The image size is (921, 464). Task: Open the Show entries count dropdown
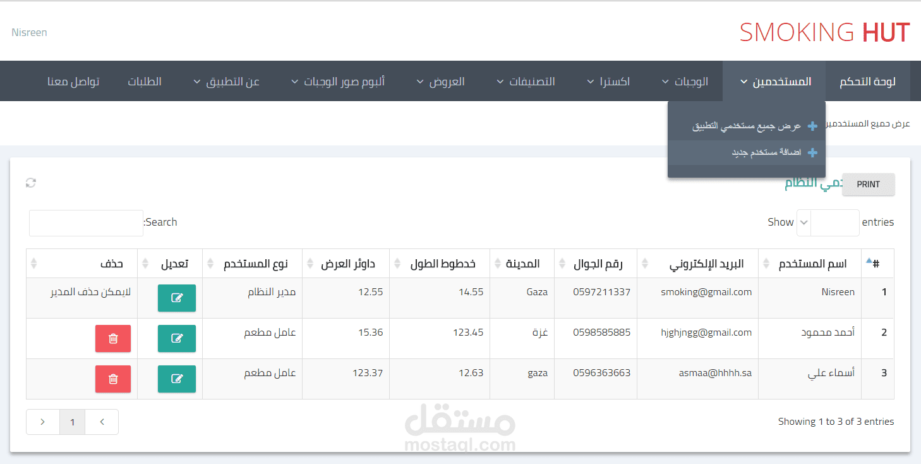click(x=804, y=223)
